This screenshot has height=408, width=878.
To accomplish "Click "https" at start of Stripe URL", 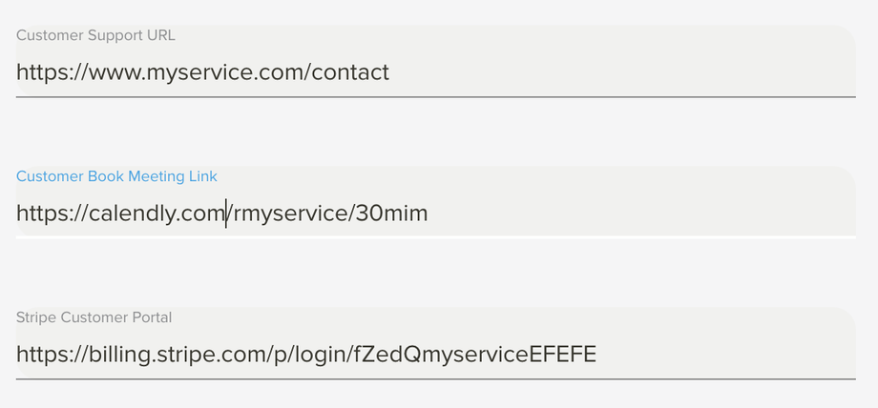I will 40,355.
